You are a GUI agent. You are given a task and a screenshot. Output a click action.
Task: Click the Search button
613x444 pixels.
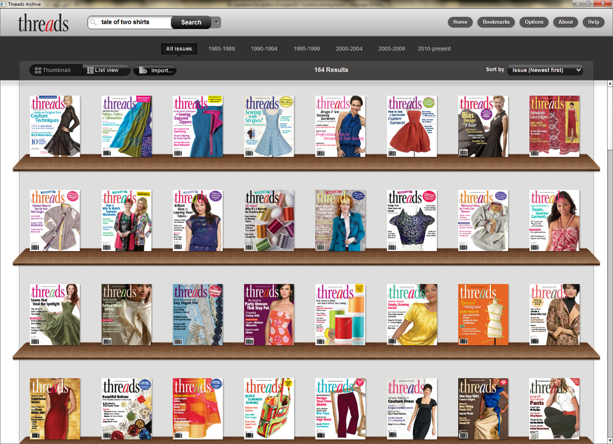click(x=191, y=22)
